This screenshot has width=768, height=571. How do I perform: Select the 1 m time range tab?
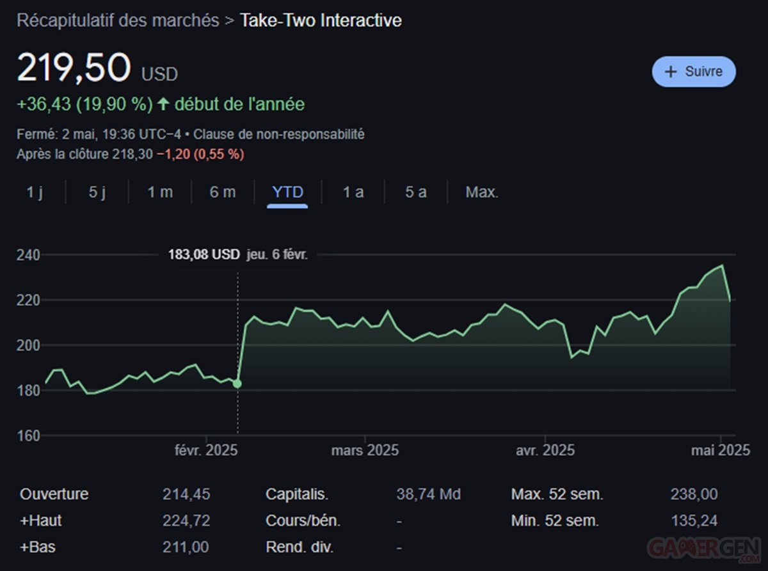point(160,192)
